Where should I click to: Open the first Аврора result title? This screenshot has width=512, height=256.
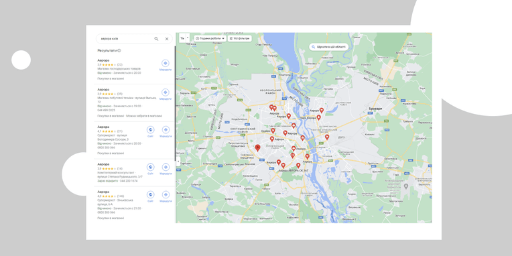103,60
